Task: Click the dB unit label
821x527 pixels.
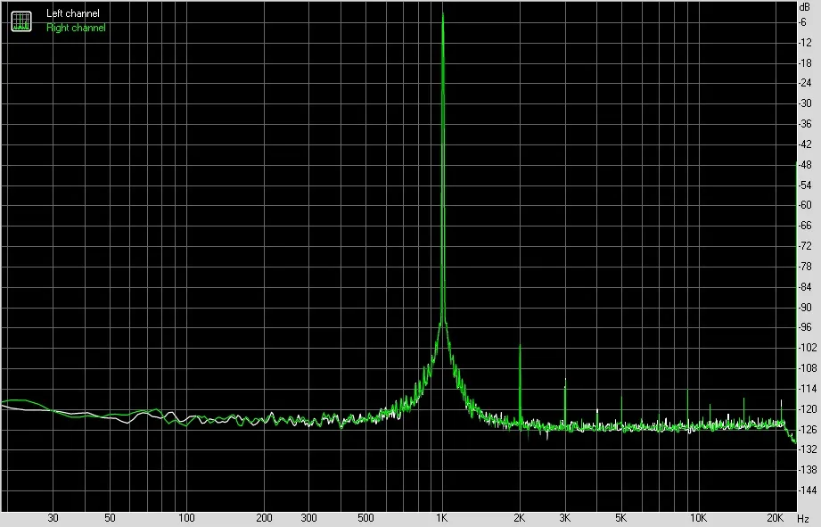Action: point(804,7)
